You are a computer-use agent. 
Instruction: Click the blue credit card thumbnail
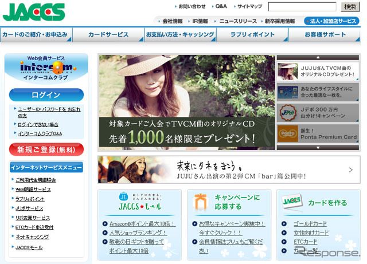coord(288,92)
